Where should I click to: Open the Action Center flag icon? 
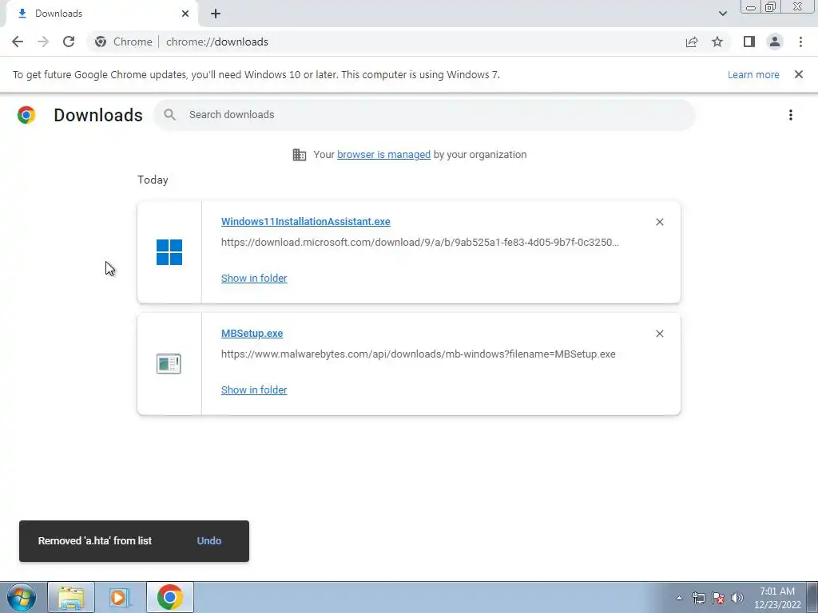click(x=718, y=598)
